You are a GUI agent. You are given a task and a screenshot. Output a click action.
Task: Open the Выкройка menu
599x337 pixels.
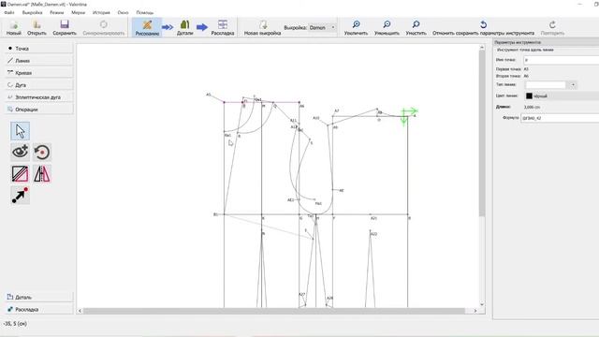click(x=33, y=12)
